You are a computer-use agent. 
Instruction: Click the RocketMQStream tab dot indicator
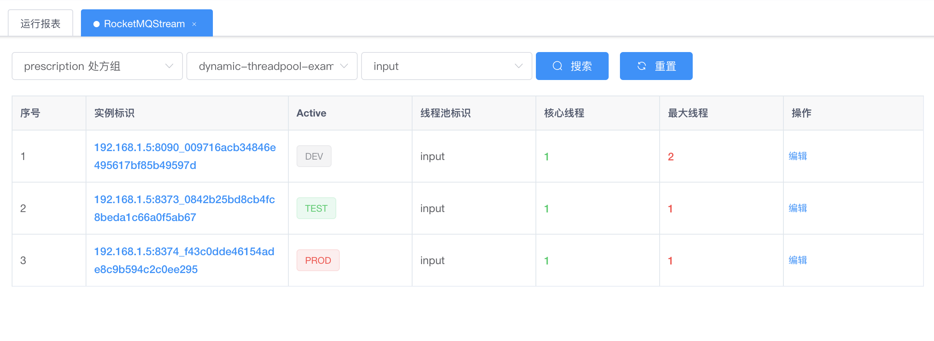click(97, 24)
